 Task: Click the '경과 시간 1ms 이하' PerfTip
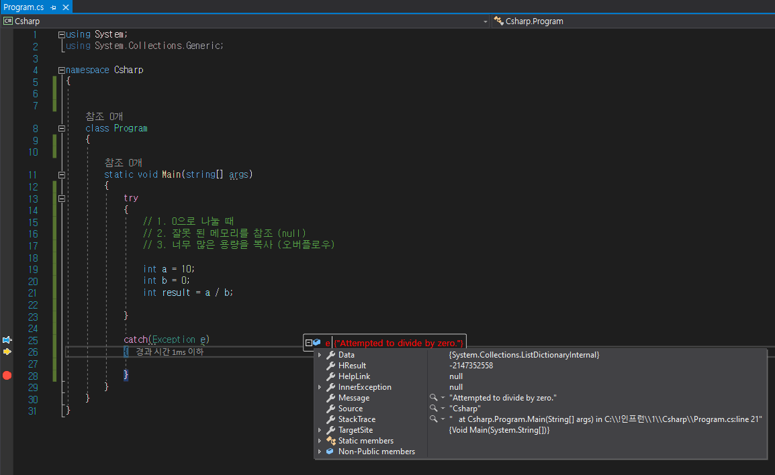[x=169, y=352]
